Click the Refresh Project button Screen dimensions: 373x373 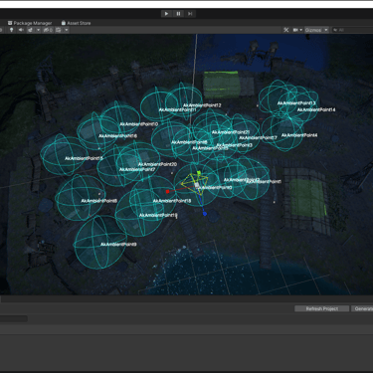(322, 308)
